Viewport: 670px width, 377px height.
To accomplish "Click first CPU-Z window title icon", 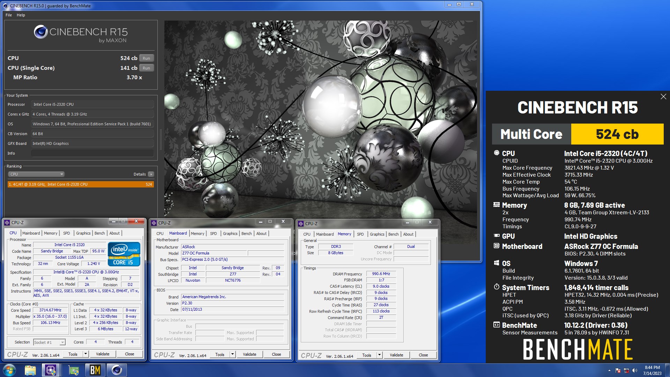I will point(7,222).
